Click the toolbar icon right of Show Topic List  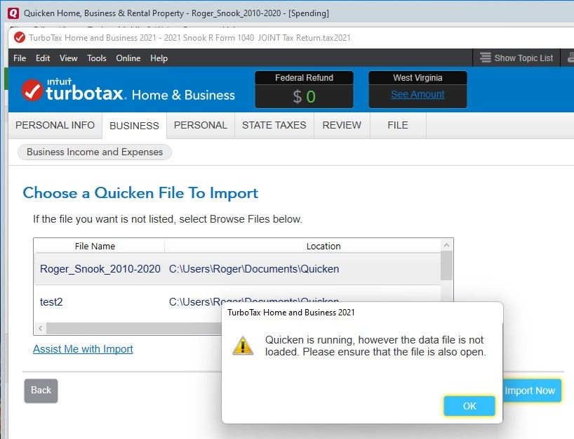click(570, 58)
